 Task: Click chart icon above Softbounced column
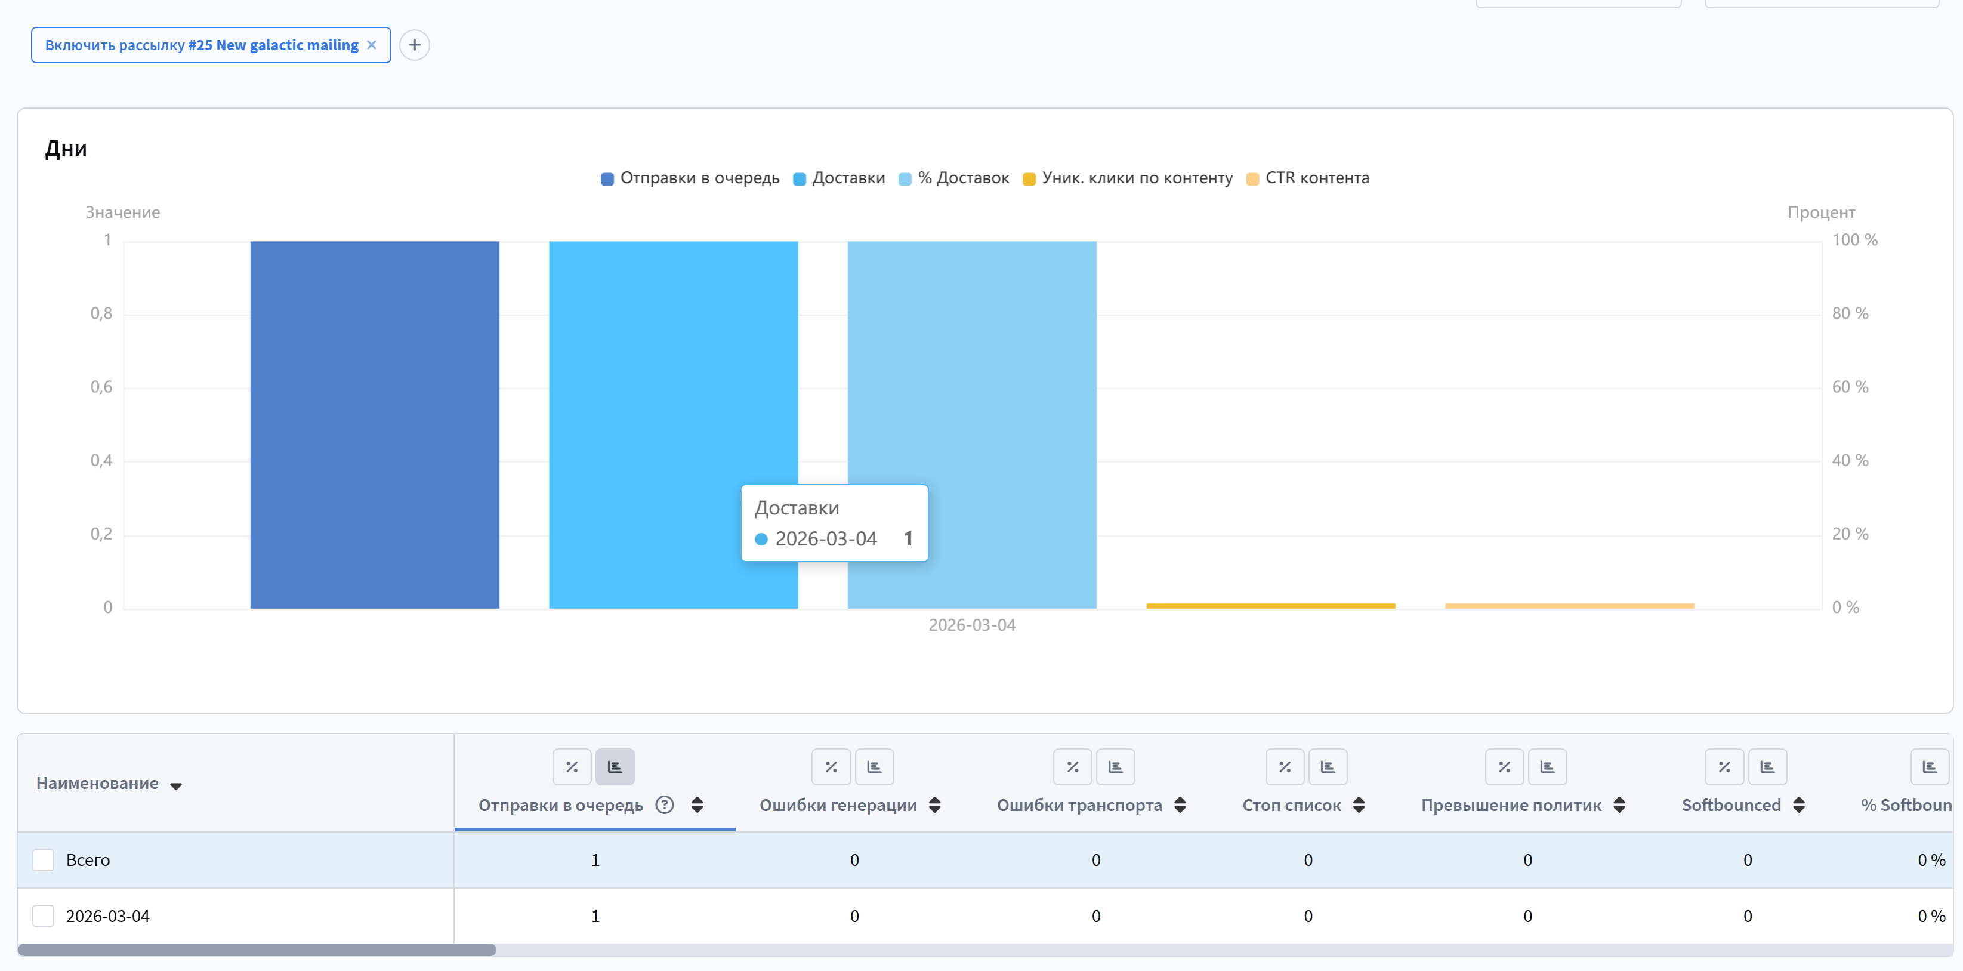pos(1767,767)
